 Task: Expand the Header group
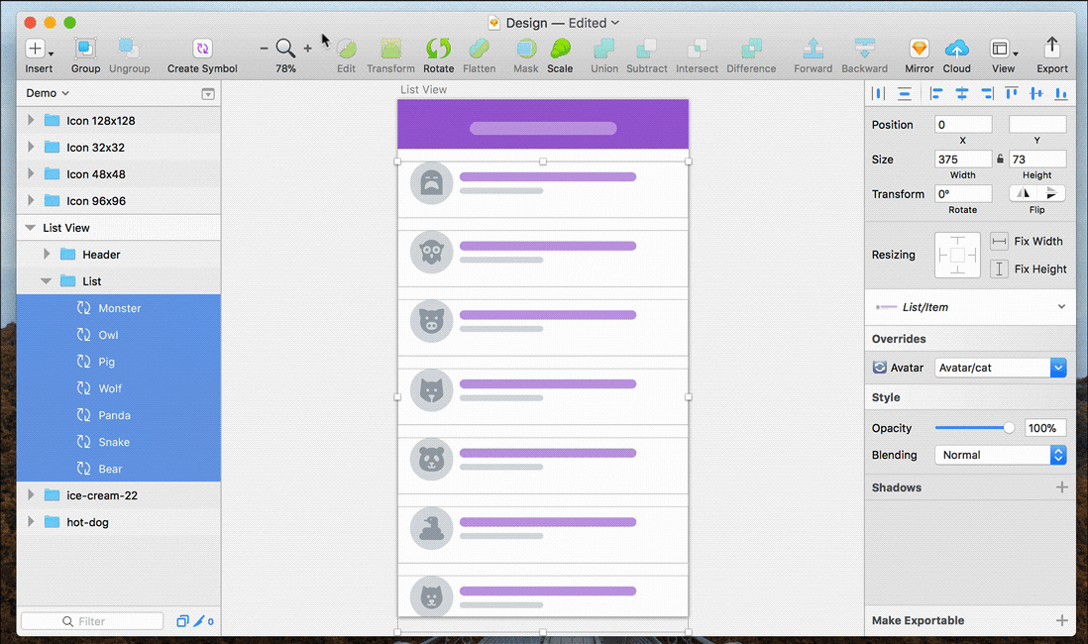[x=47, y=254]
